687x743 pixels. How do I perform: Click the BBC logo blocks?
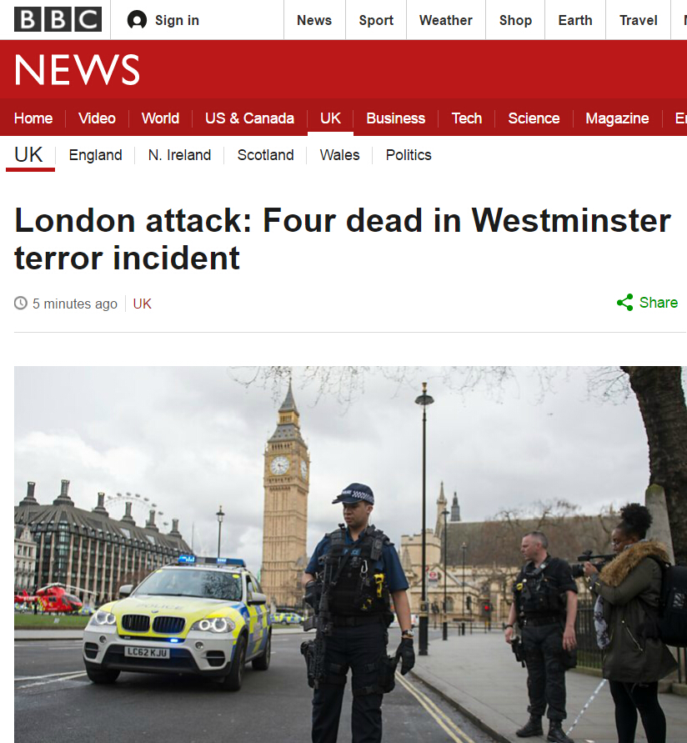coord(58,19)
